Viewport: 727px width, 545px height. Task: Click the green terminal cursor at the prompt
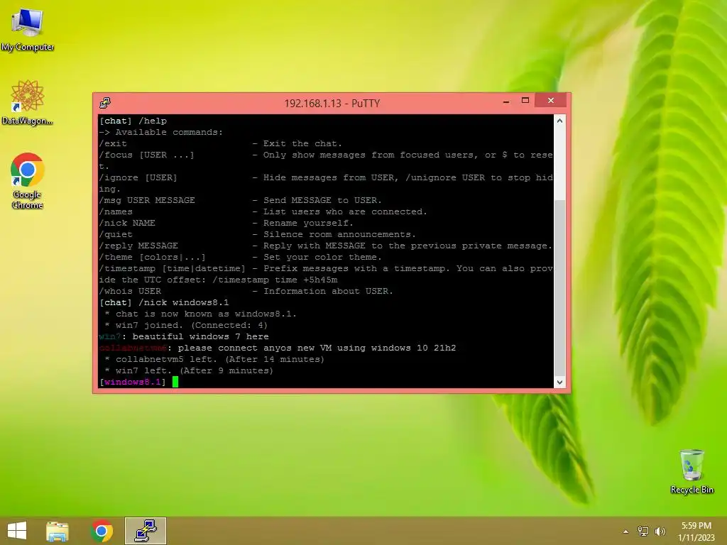pos(175,382)
